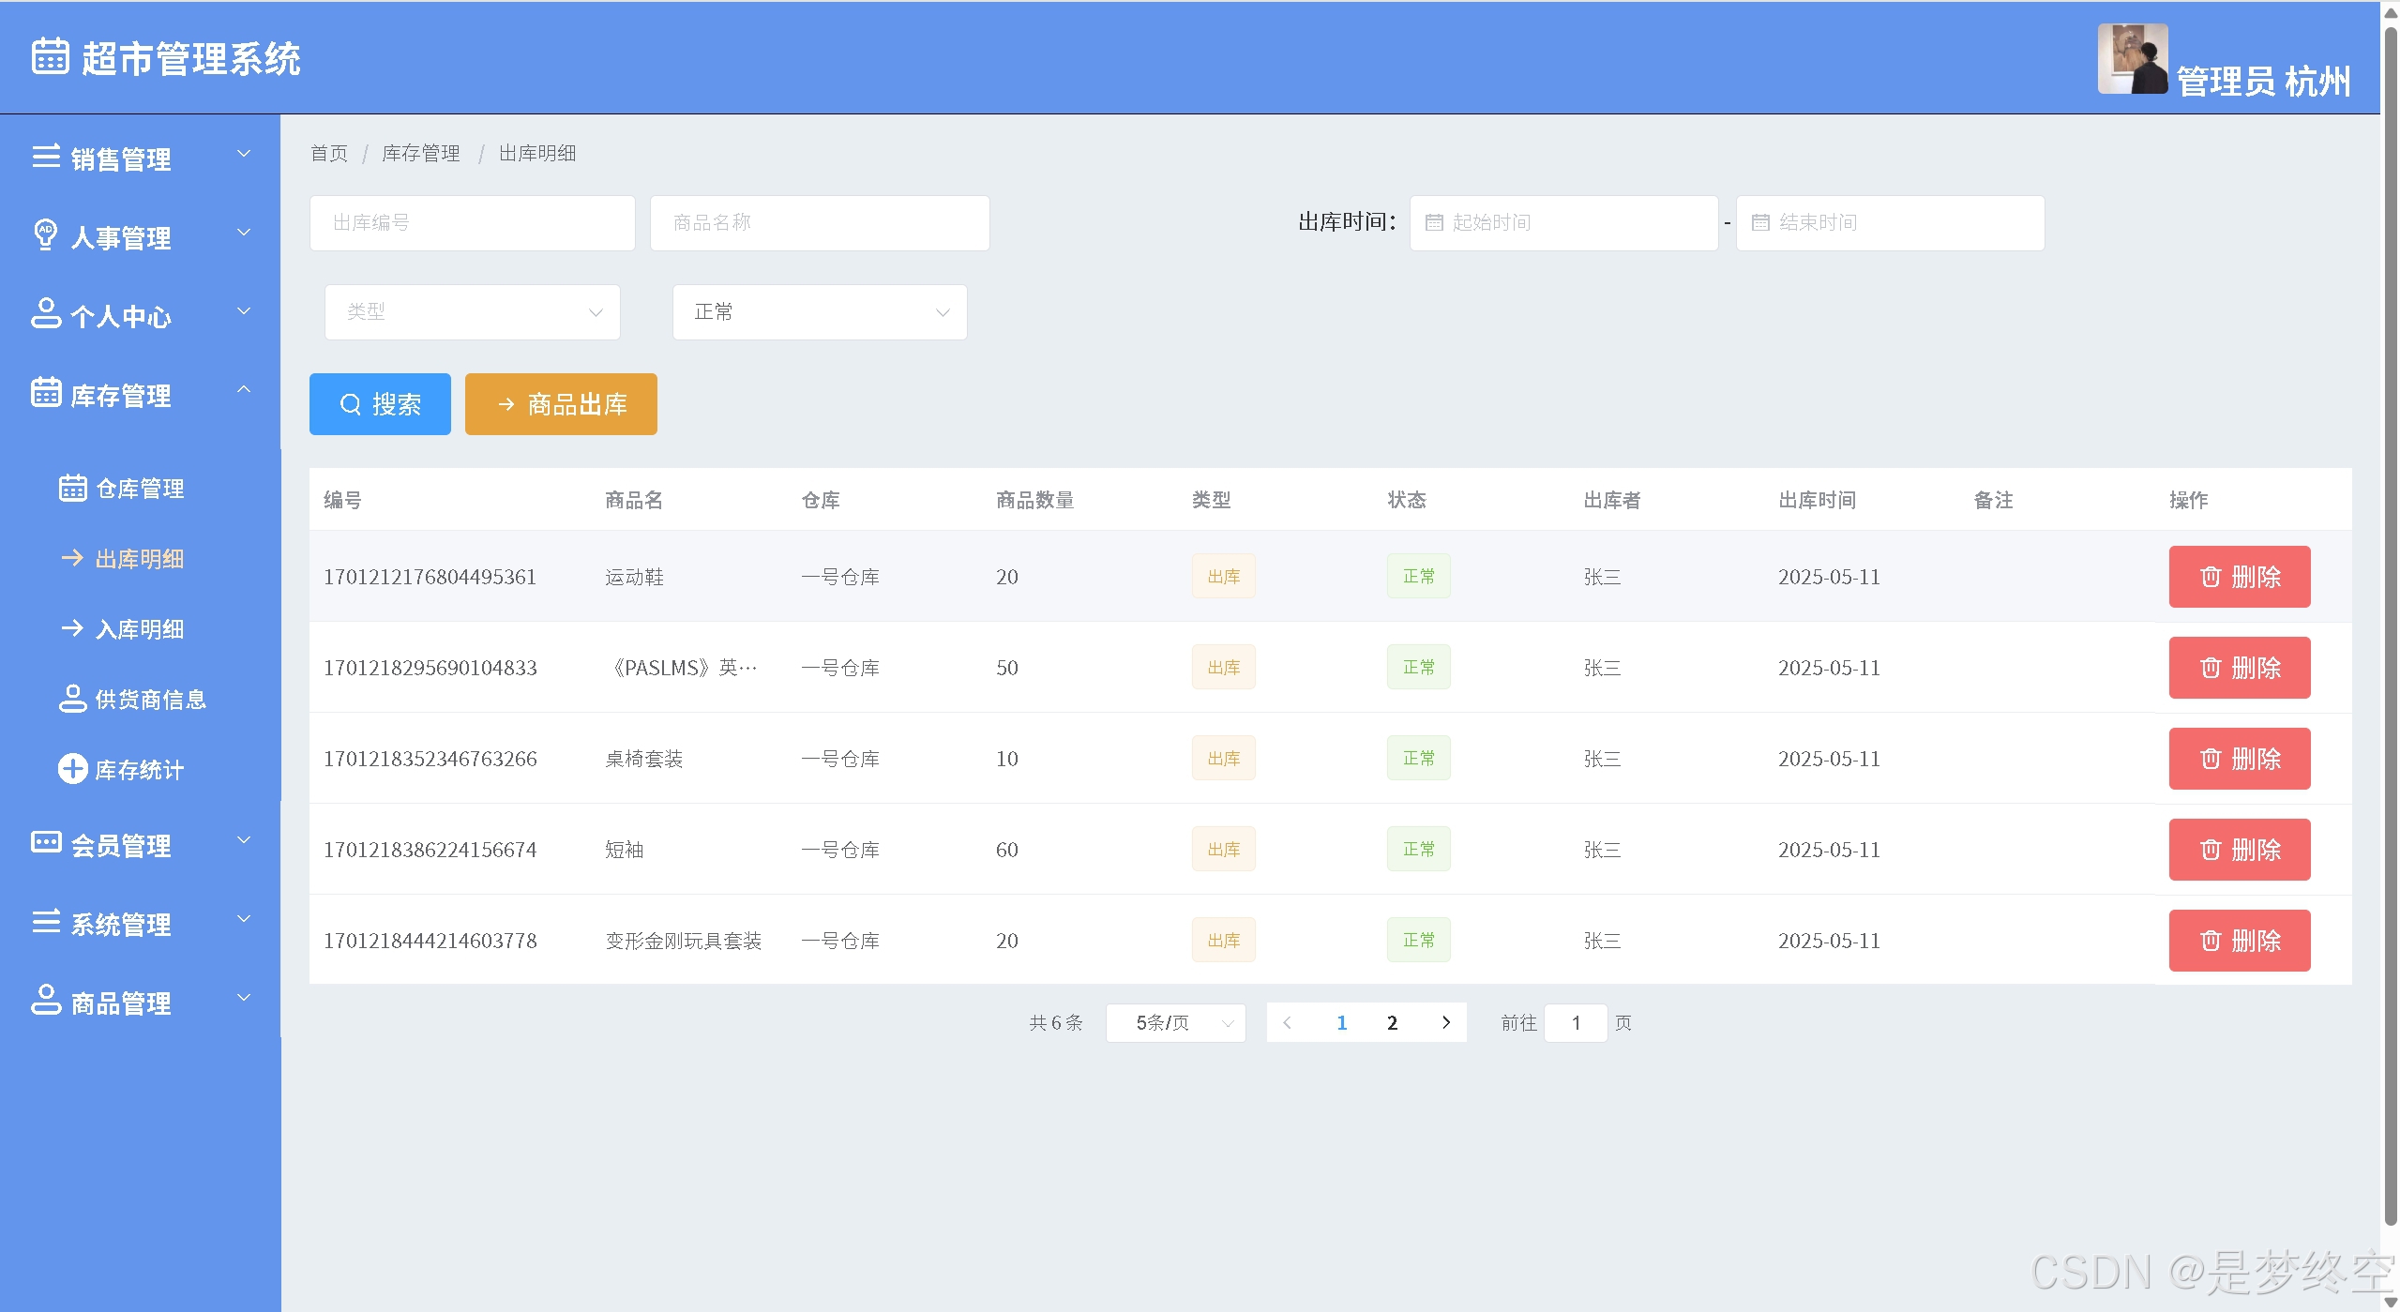Click the calendar logo icon beside 超市管理系统
The height and width of the screenshot is (1312, 2400).
click(x=50, y=56)
